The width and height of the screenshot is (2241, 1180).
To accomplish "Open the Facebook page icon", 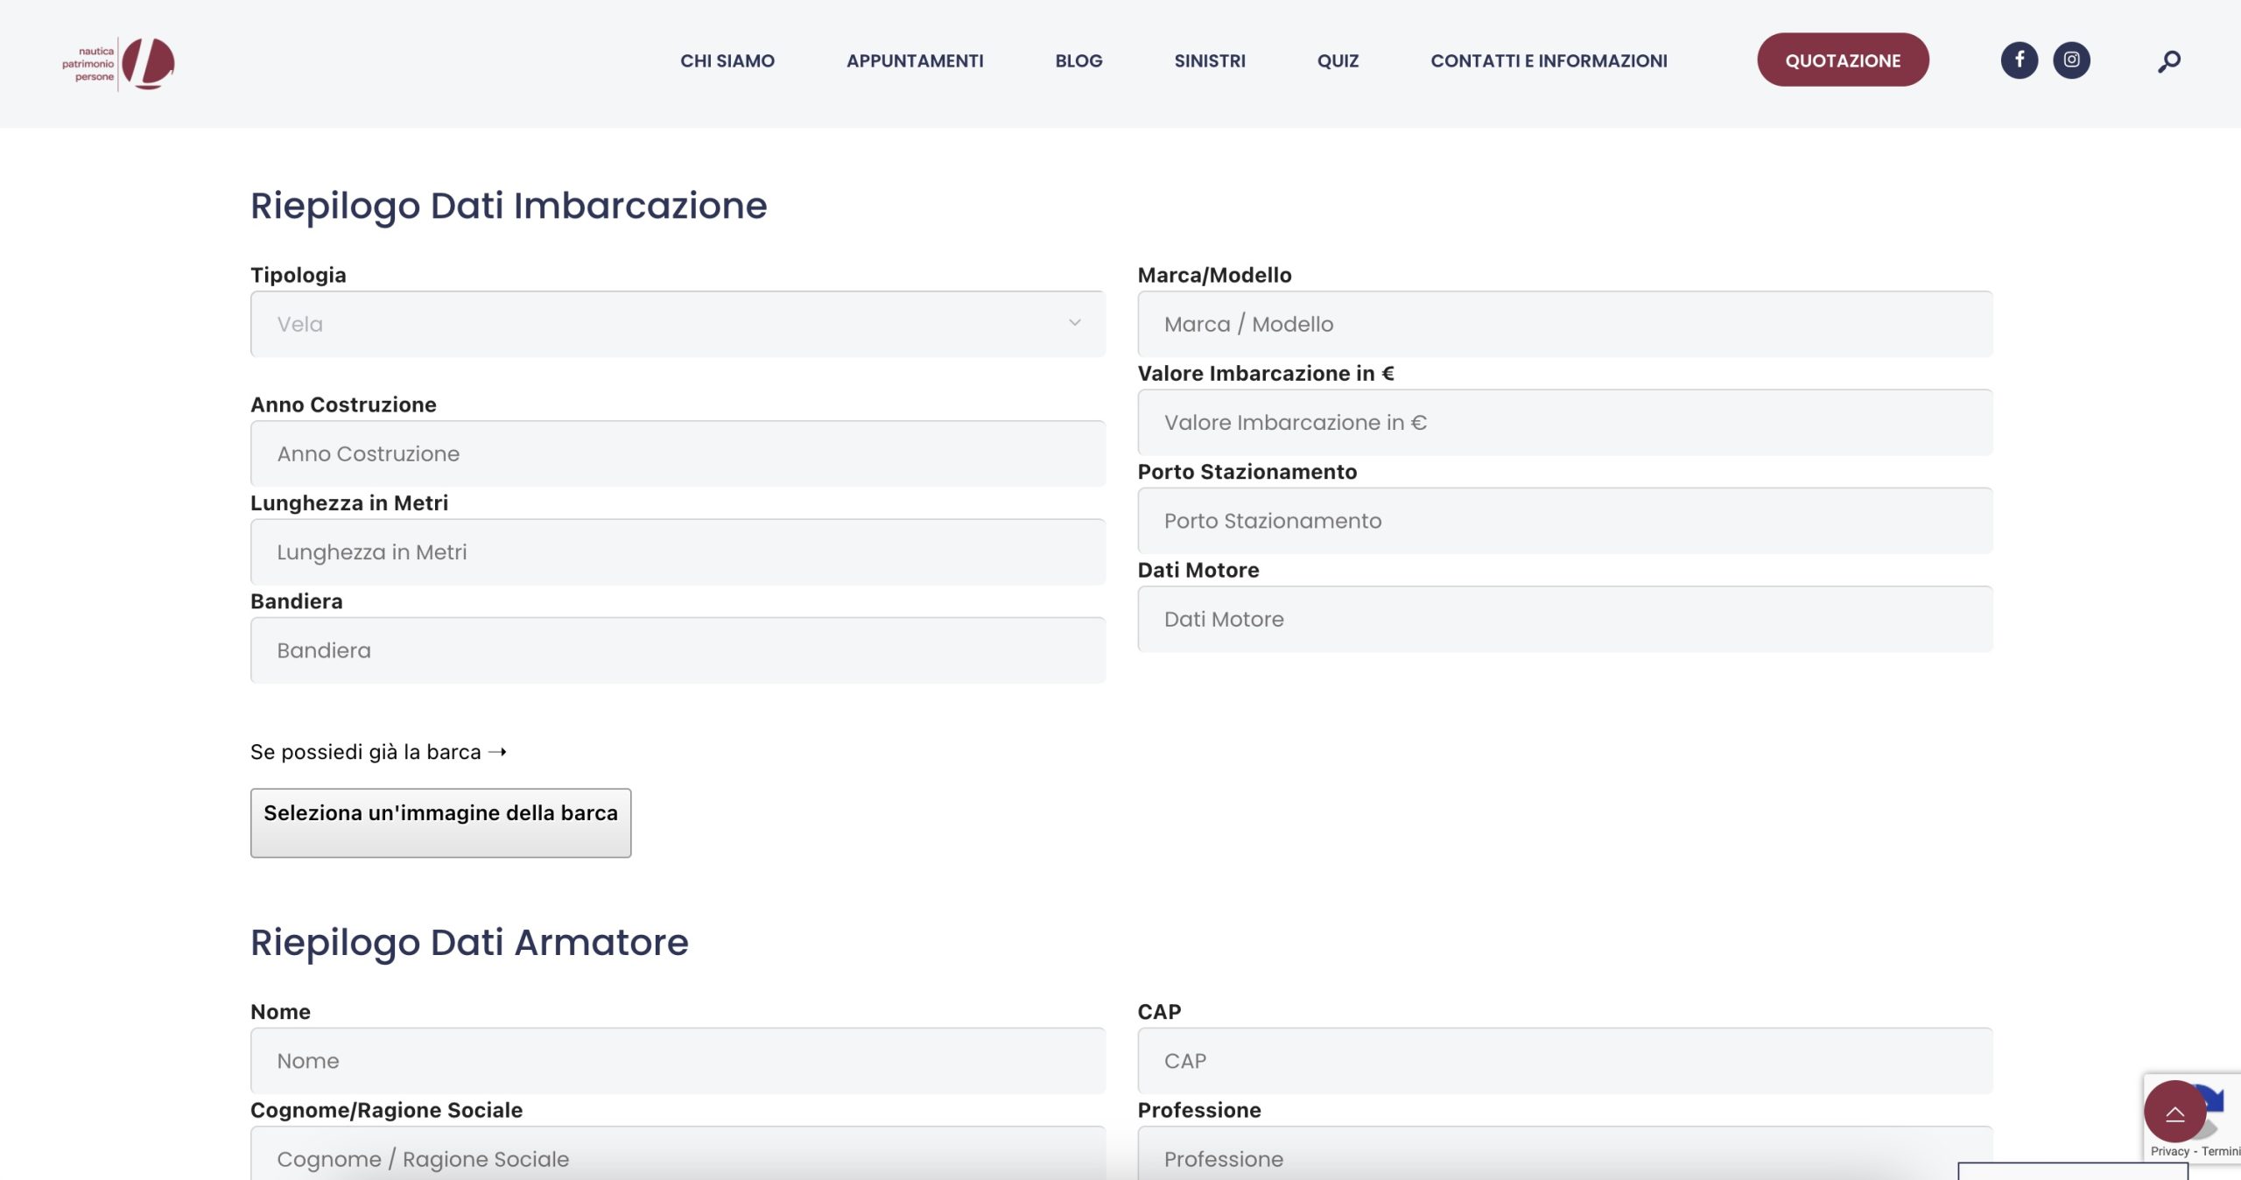I will coord(2019,60).
